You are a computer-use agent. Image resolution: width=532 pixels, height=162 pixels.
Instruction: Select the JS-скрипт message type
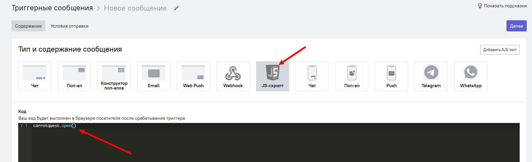pyautogui.click(x=272, y=76)
